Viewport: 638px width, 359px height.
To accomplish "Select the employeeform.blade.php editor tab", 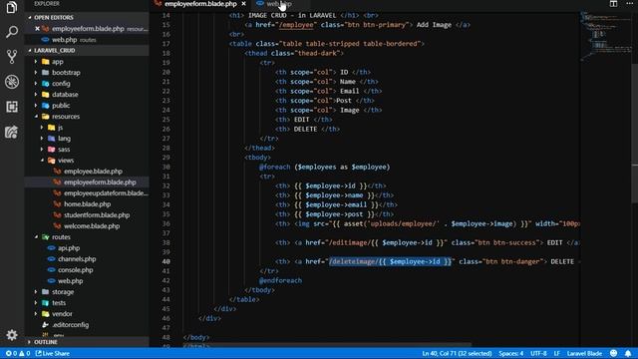I will (200, 4).
